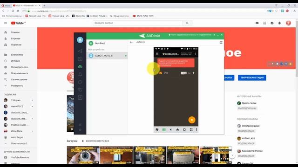
Task: Open AirDroid profile avatar in sidebar
Action: tap(80, 40)
